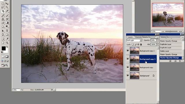Select the Lasso tool
185x104 pixels.
point(3,8)
